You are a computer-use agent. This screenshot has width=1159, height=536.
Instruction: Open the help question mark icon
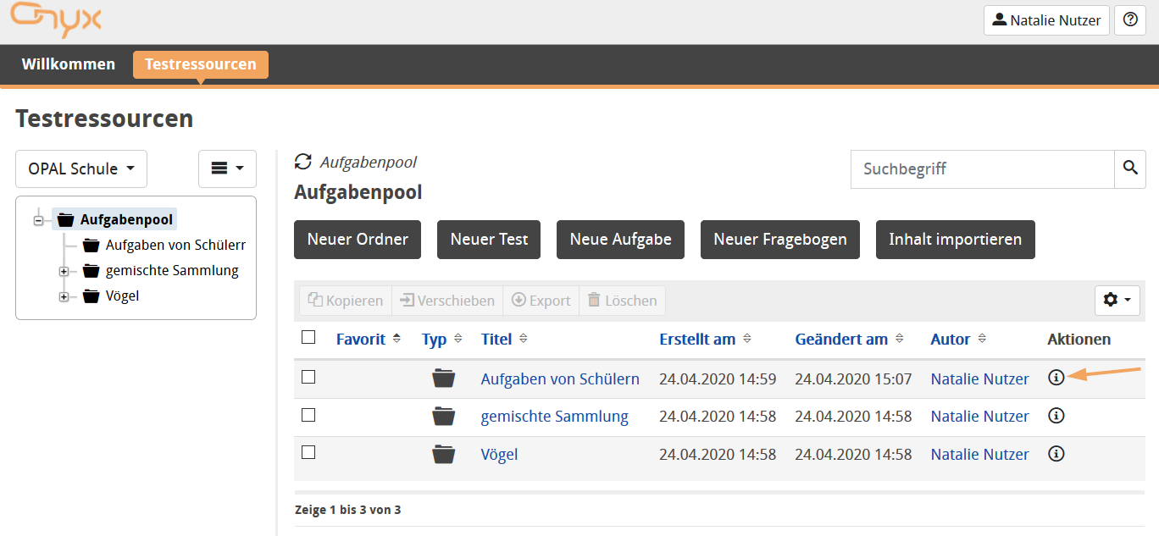tap(1129, 20)
